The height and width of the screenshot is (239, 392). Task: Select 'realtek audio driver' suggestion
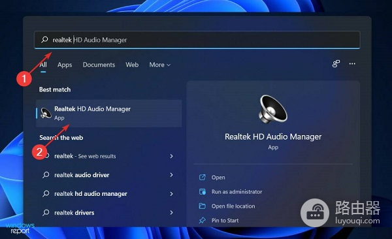(x=82, y=175)
